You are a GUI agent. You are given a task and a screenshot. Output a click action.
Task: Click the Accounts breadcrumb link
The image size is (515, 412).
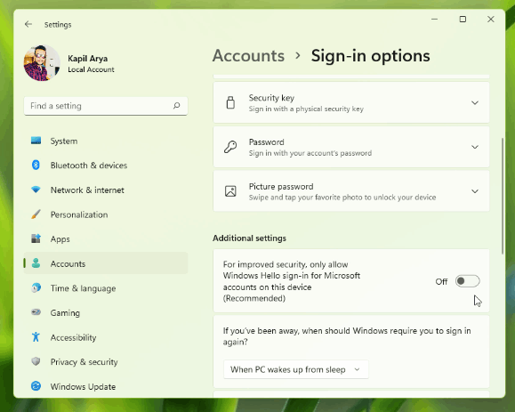click(248, 55)
